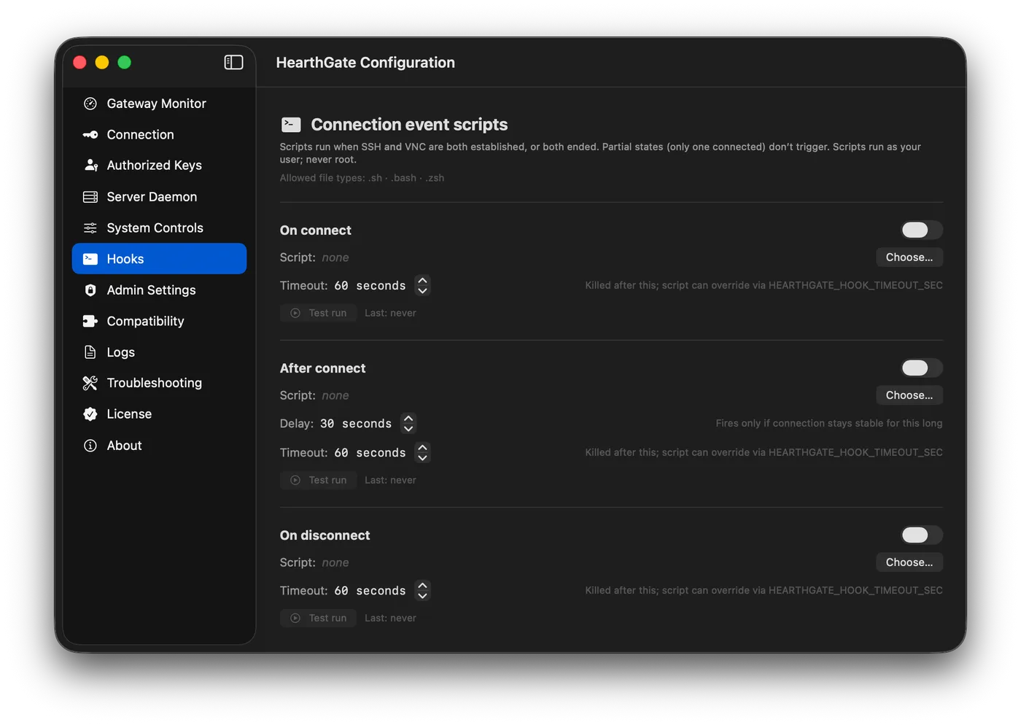Click 'Last: never' under On disconnect
The width and height of the screenshot is (1021, 725).
click(x=390, y=618)
